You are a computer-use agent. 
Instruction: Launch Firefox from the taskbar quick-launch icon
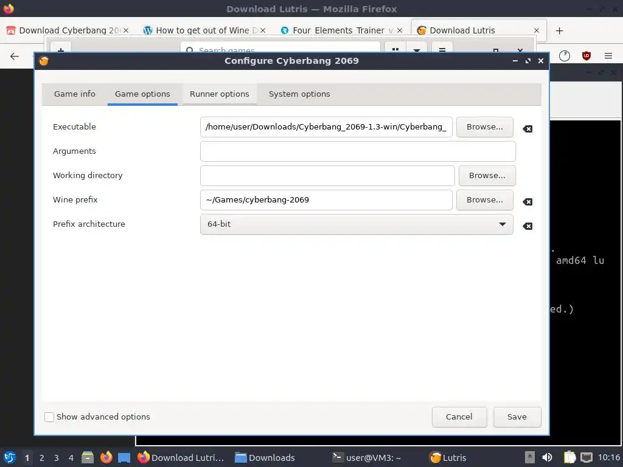click(x=106, y=457)
